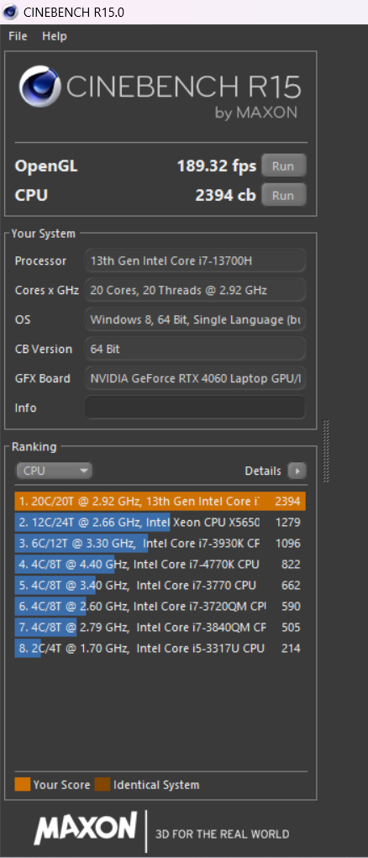
Task: Click the Processor field showing i7-13700H
Action: [195, 261]
